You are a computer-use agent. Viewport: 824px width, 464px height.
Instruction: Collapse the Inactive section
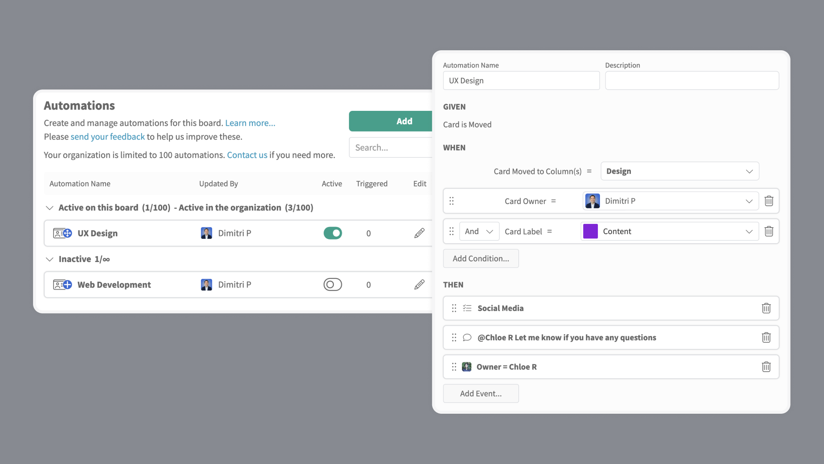tap(50, 259)
